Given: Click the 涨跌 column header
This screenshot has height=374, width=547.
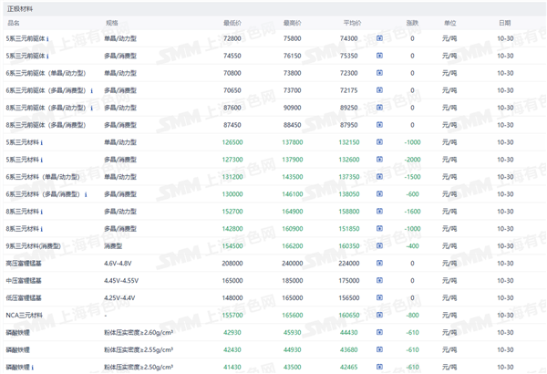Looking at the screenshot, I should pyautogui.click(x=412, y=23).
